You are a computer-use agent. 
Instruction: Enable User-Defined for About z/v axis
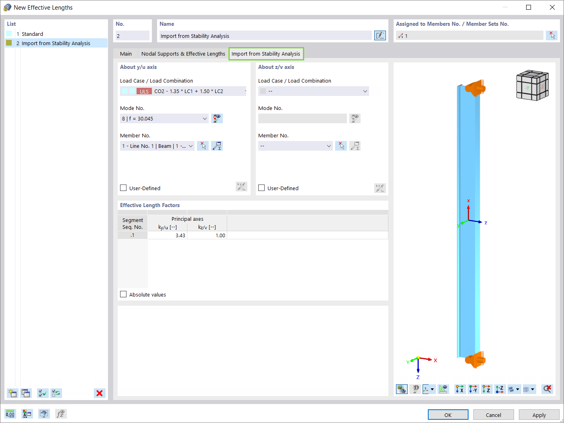point(261,188)
